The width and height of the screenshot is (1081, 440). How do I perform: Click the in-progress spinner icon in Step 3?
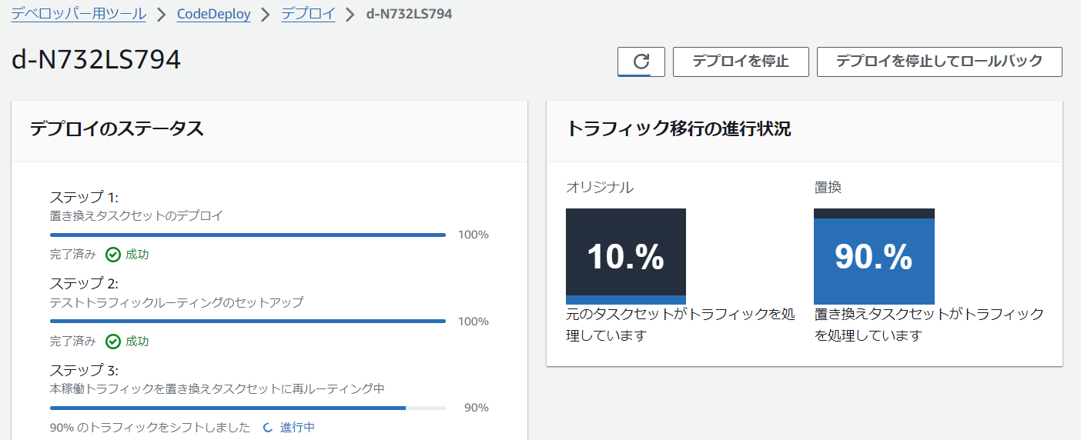268,427
